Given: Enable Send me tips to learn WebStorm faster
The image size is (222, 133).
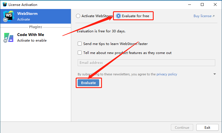Looking at the screenshot, I should 80,44.
